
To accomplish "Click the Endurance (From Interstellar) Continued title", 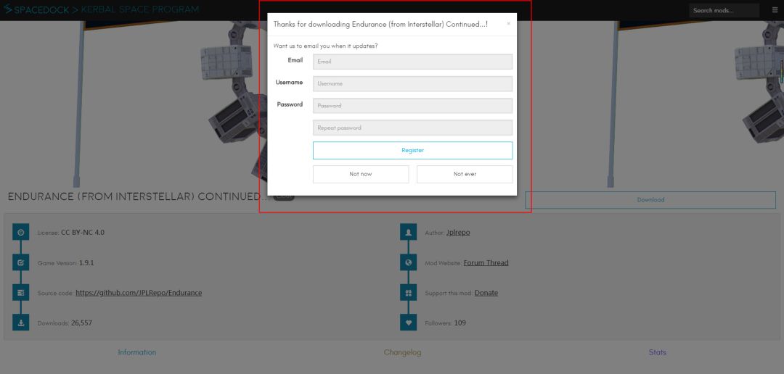I will (139, 196).
